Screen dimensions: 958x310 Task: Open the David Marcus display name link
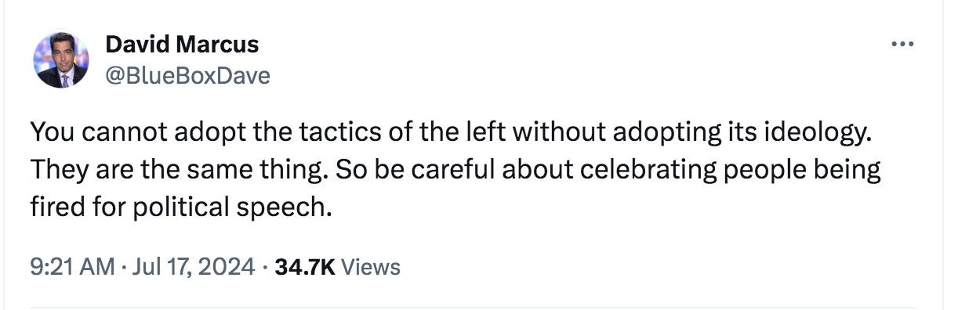pos(182,45)
